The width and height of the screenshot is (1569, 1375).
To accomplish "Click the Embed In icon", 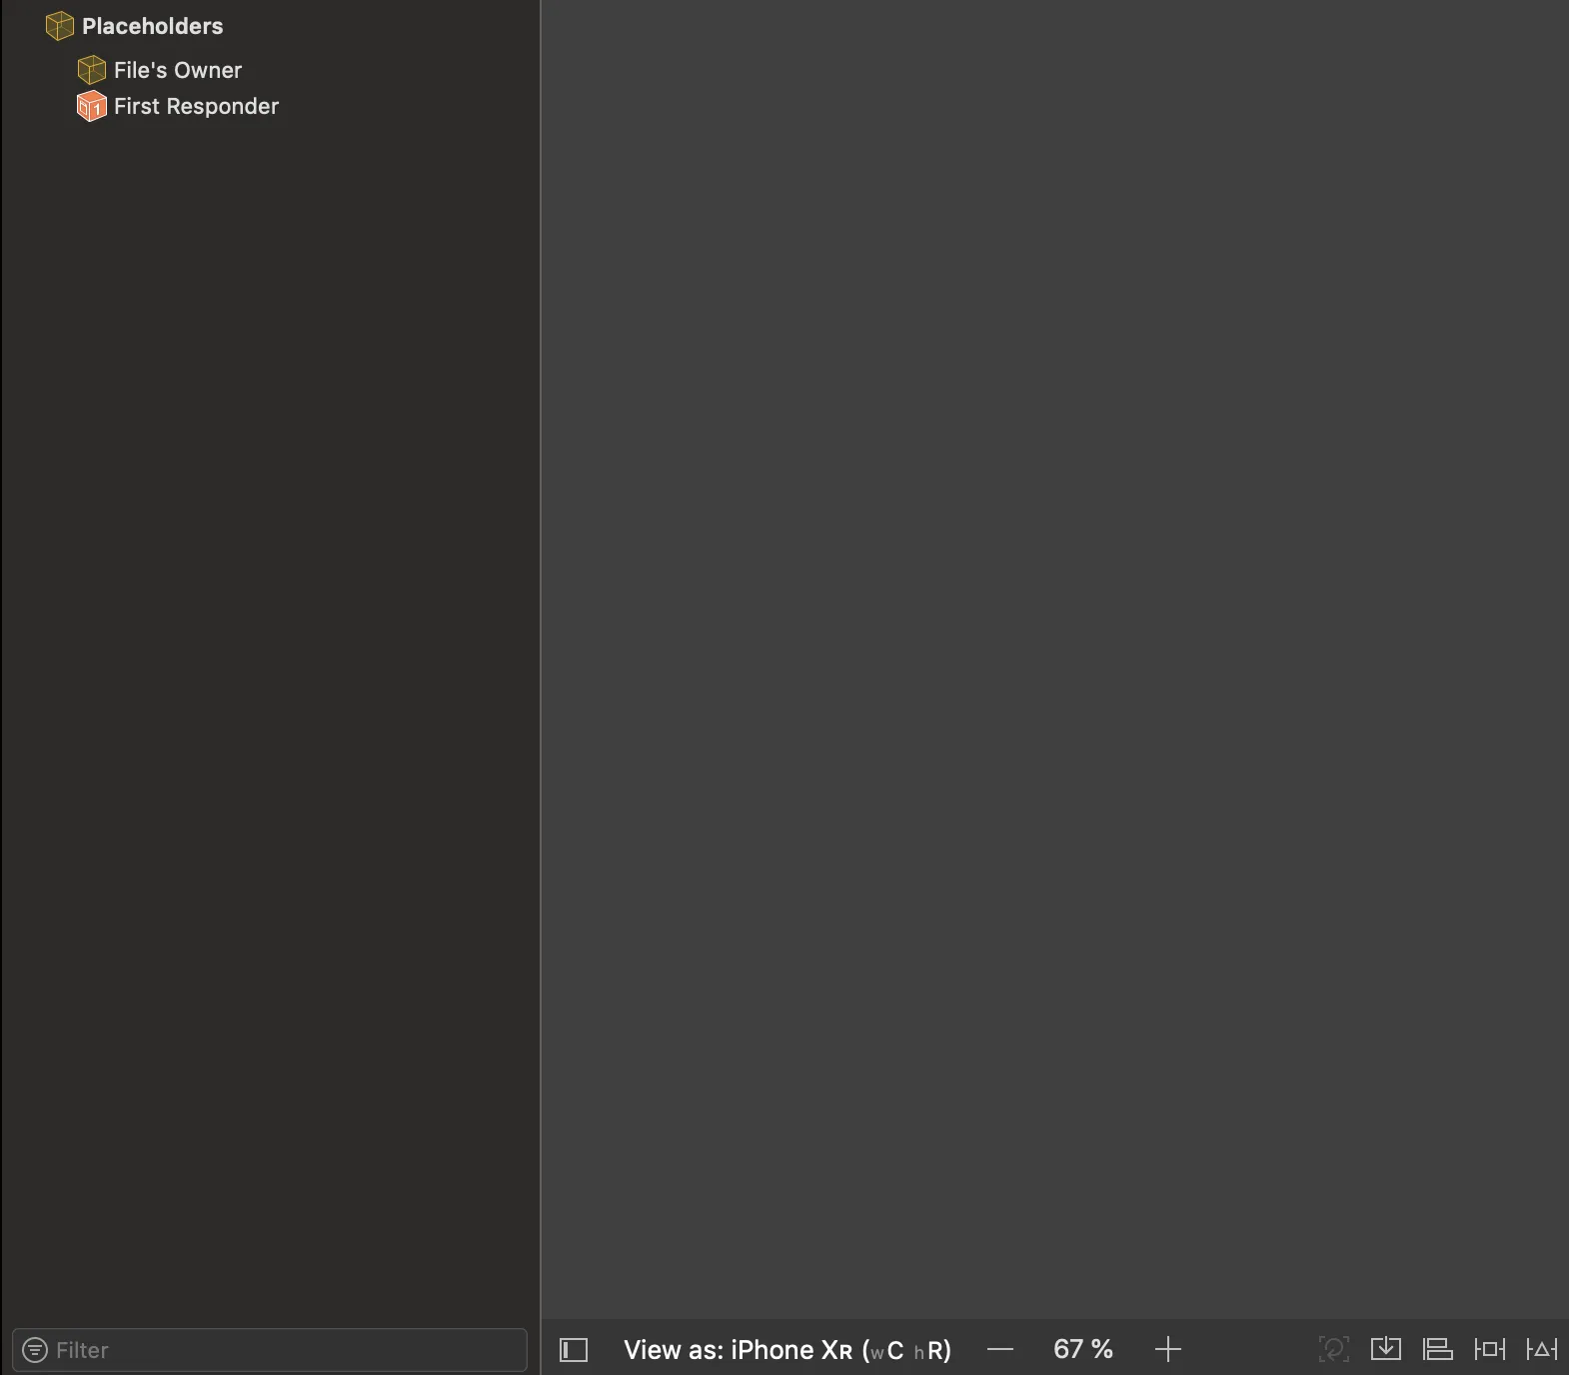I will [1386, 1349].
